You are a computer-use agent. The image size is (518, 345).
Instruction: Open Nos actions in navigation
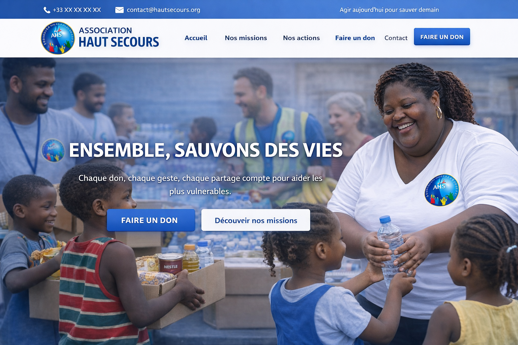(301, 38)
